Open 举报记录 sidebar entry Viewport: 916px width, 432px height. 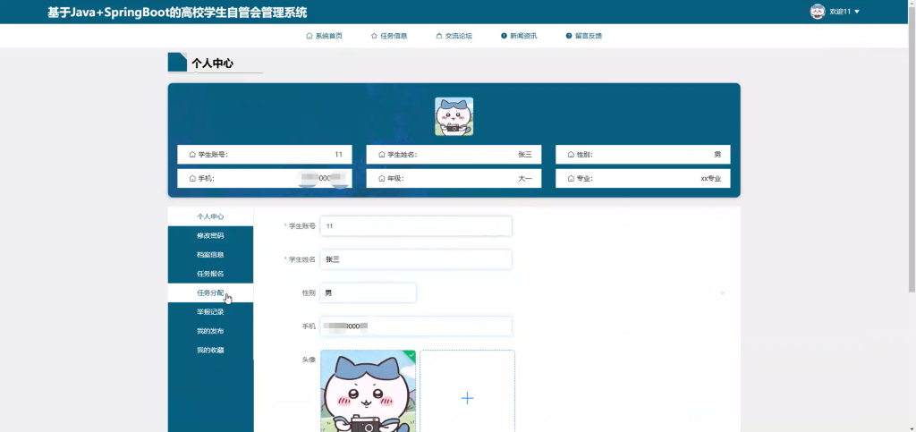click(x=210, y=312)
